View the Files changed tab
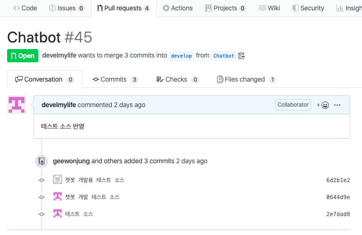This screenshot has width=362, height=235. coord(246,79)
